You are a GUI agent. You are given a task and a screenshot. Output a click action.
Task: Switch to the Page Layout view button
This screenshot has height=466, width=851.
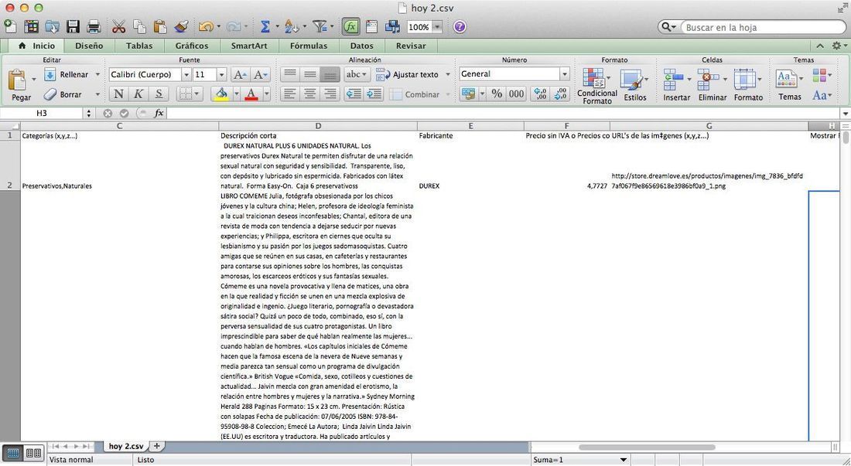(33, 453)
